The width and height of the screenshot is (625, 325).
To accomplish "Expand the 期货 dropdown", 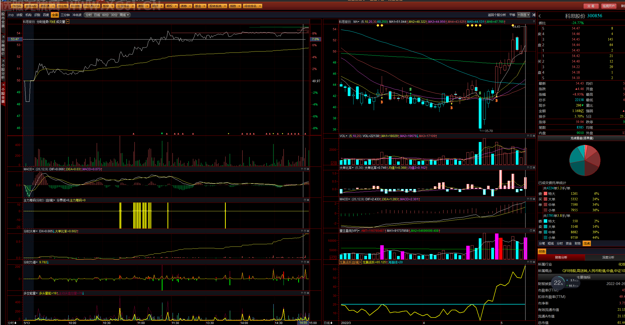I will (162, 6).
